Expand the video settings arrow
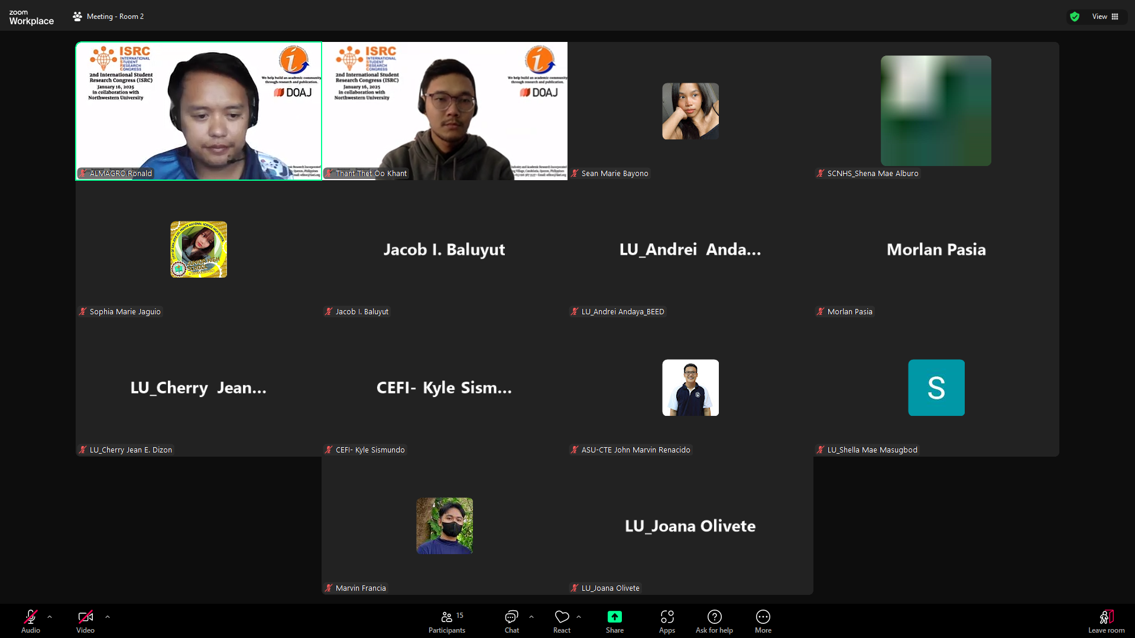 [x=108, y=617]
